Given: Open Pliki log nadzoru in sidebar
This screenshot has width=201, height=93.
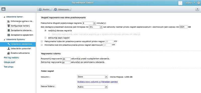Looking at the screenshot, I should (11, 58).
